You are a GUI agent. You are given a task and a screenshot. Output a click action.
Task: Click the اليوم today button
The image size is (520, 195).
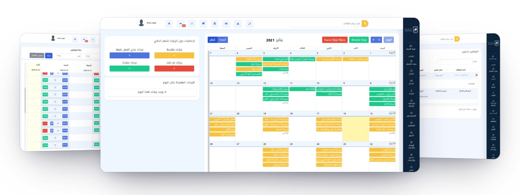tap(389, 40)
